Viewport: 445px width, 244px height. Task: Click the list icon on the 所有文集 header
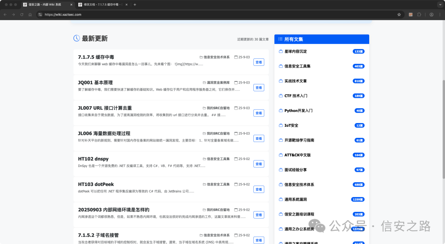(x=280, y=39)
